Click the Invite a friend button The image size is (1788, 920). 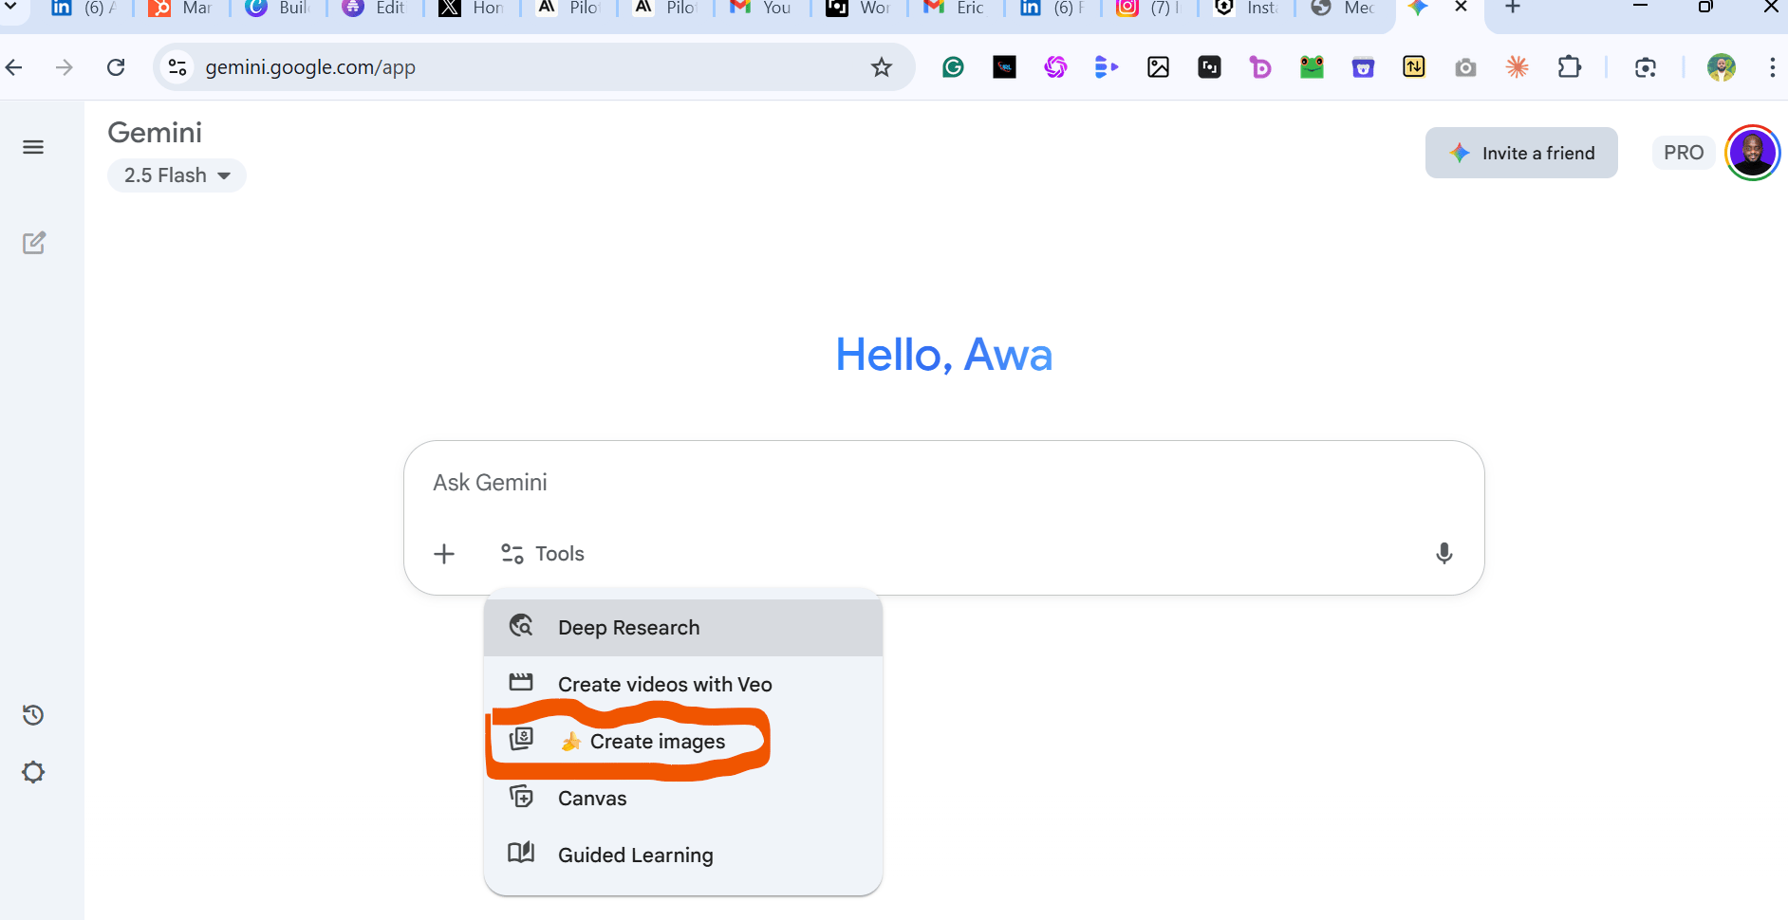click(1521, 153)
